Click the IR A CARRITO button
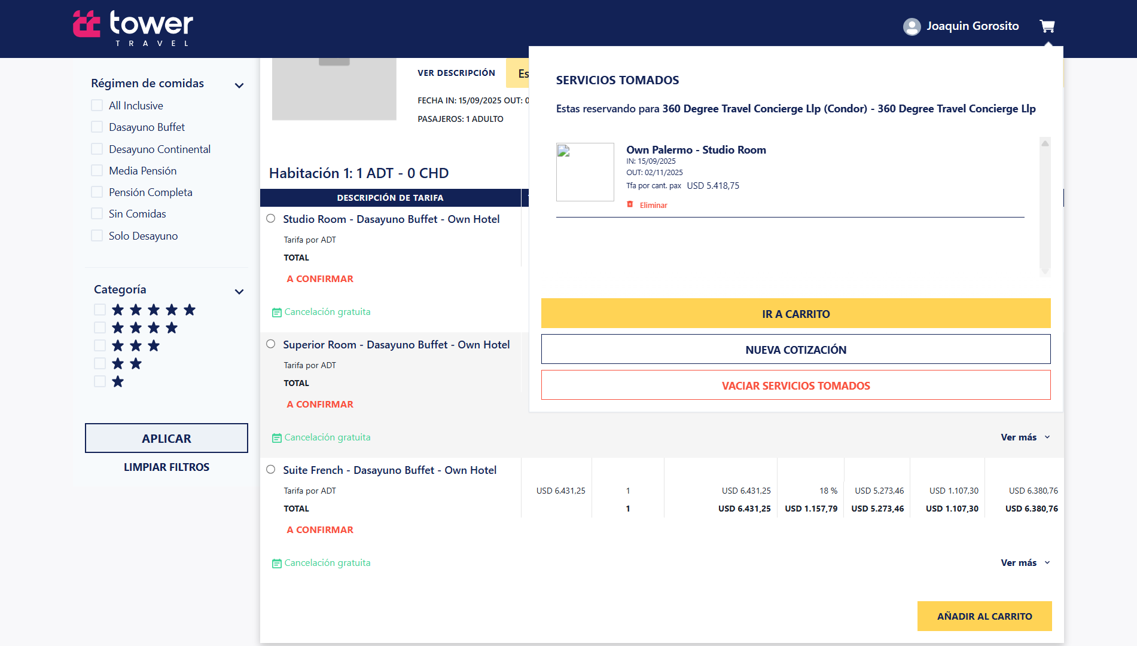This screenshot has width=1137, height=646. click(x=795, y=313)
